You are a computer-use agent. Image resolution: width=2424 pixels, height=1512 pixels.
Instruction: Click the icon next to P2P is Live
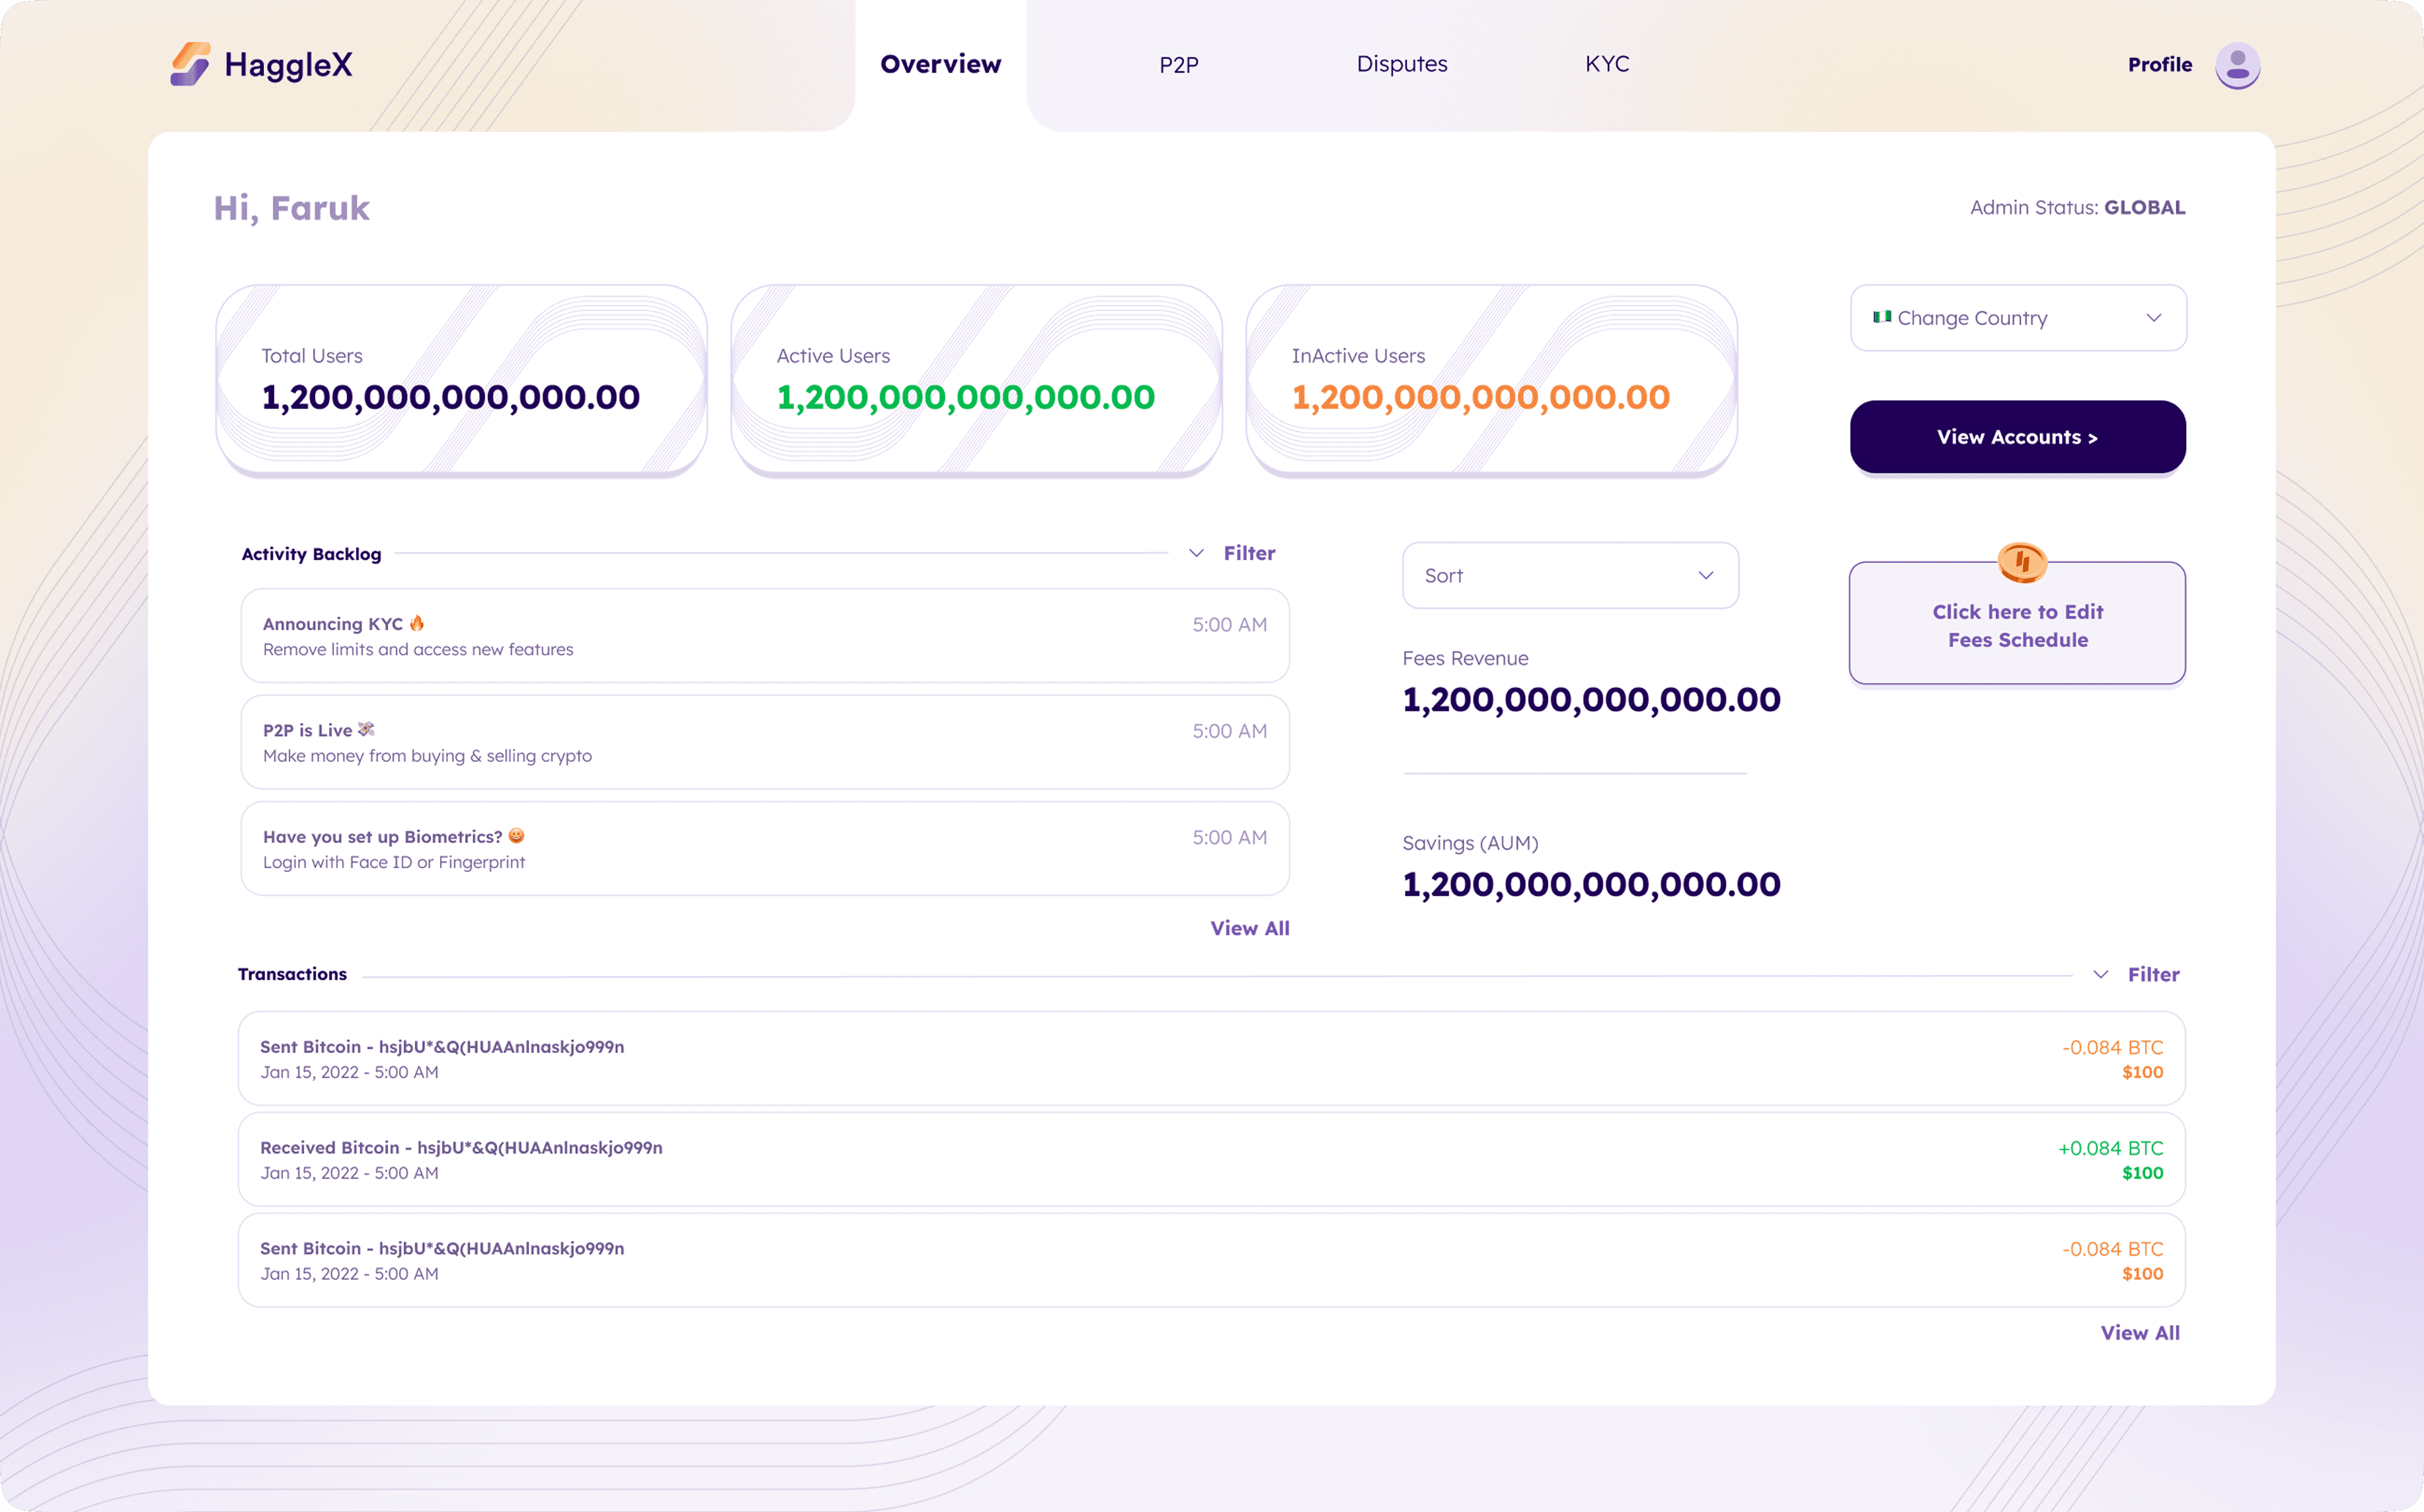point(366,729)
